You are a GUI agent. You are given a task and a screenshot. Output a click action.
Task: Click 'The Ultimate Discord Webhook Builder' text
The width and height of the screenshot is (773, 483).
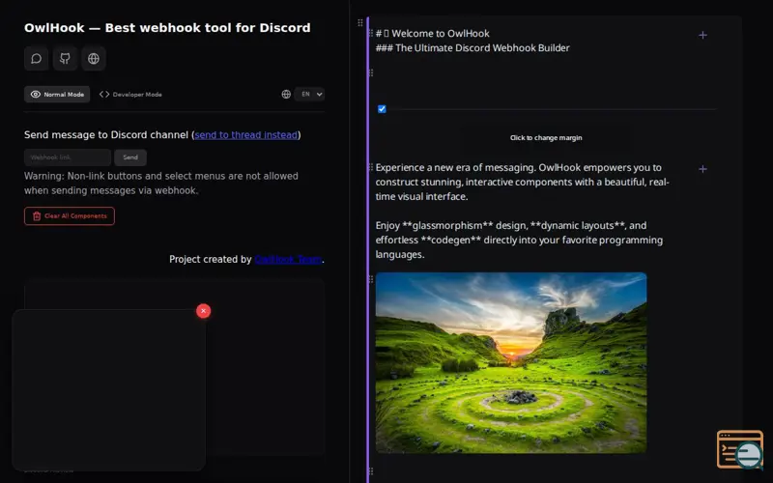click(482, 47)
